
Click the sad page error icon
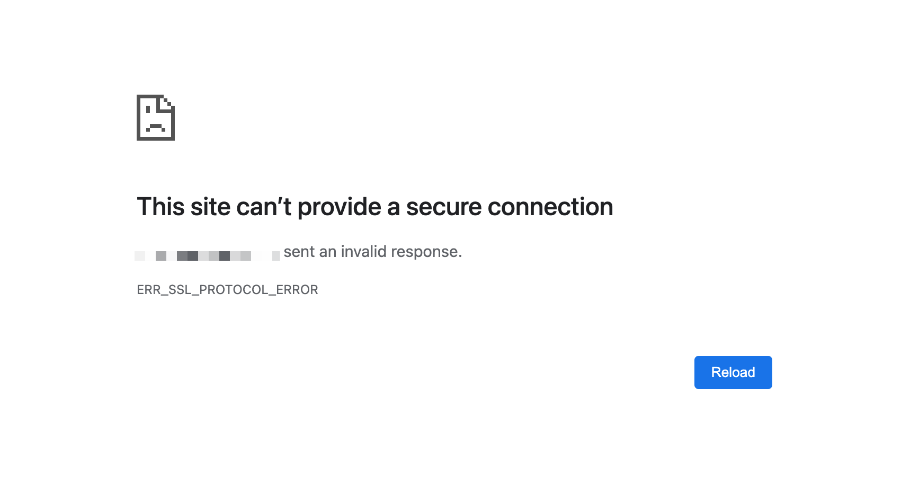coord(156,117)
